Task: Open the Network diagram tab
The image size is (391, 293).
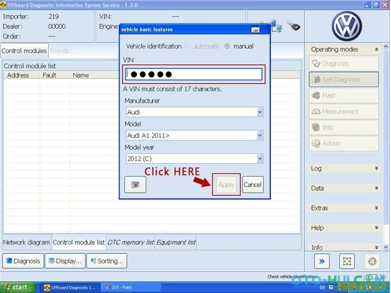Action: pos(26,242)
